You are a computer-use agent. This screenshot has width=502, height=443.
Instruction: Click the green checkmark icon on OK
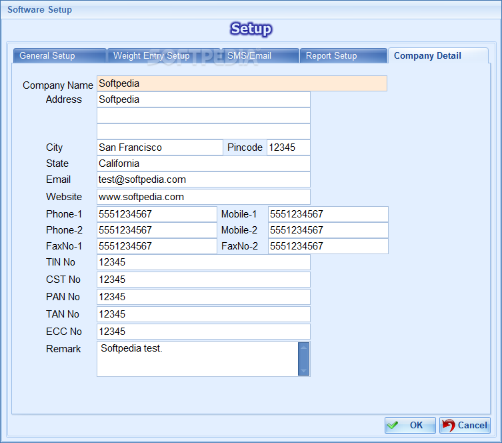(393, 425)
